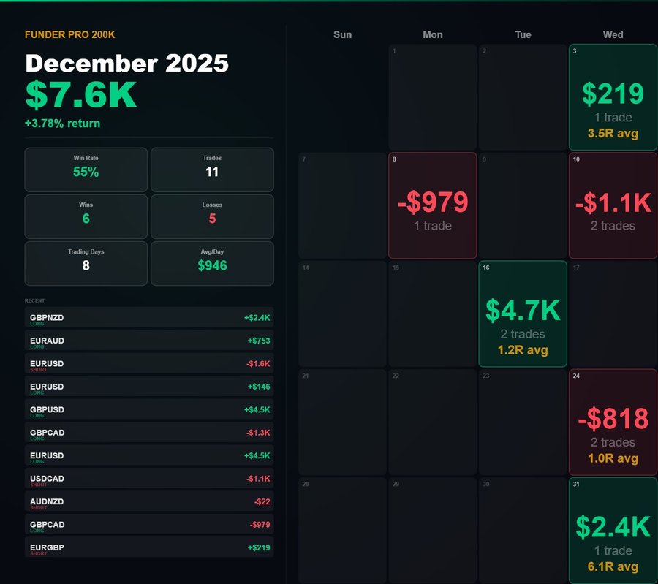Click the FUNDER PRO 200K account label
658x584 pixels.
pos(69,35)
